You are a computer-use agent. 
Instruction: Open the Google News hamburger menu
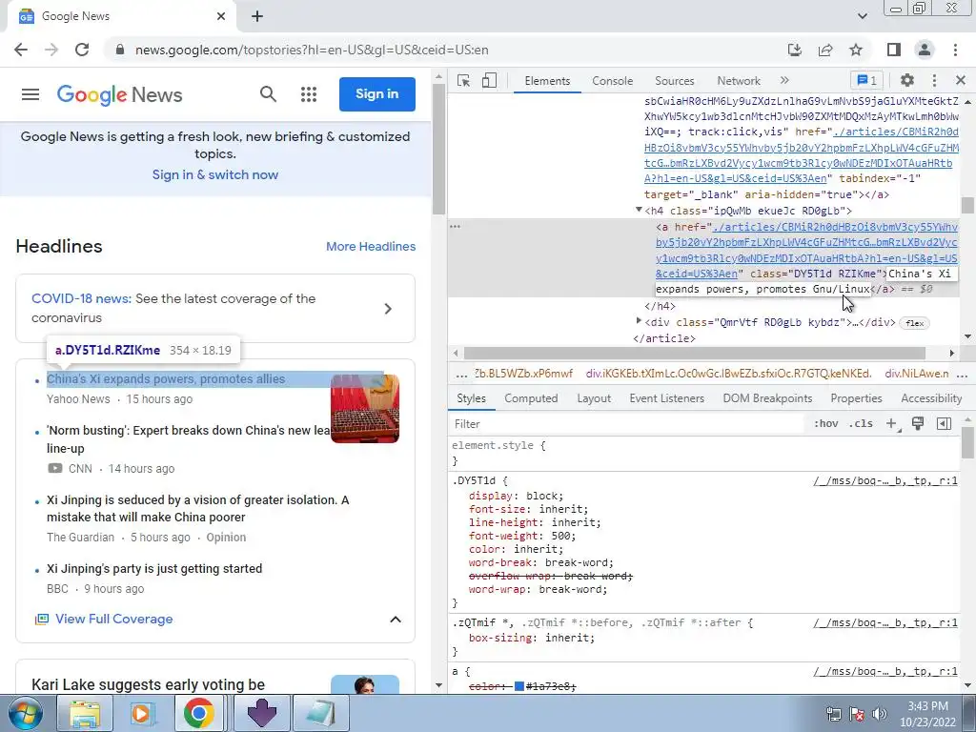coord(30,94)
